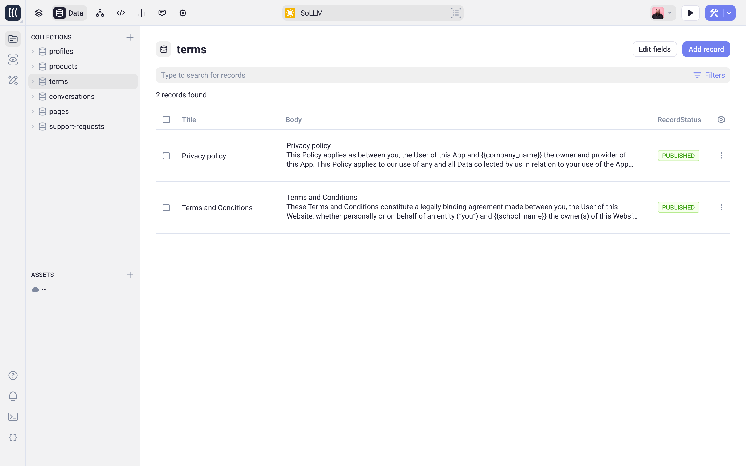
Task: Open the code editor icon
Action: [x=120, y=13]
